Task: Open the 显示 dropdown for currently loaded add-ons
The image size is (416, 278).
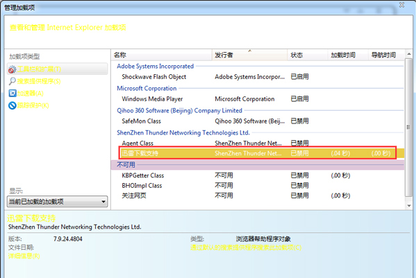Action: pyautogui.click(x=58, y=202)
